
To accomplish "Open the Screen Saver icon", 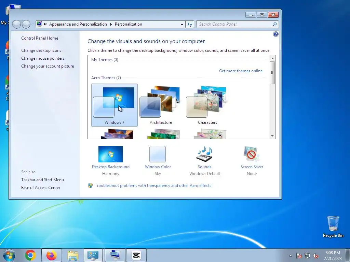I will tap(252, 154).
